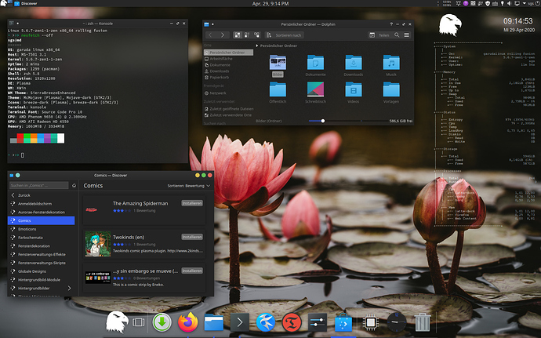
Task: Click the shield icon in system tray
Action: (488, 3)
